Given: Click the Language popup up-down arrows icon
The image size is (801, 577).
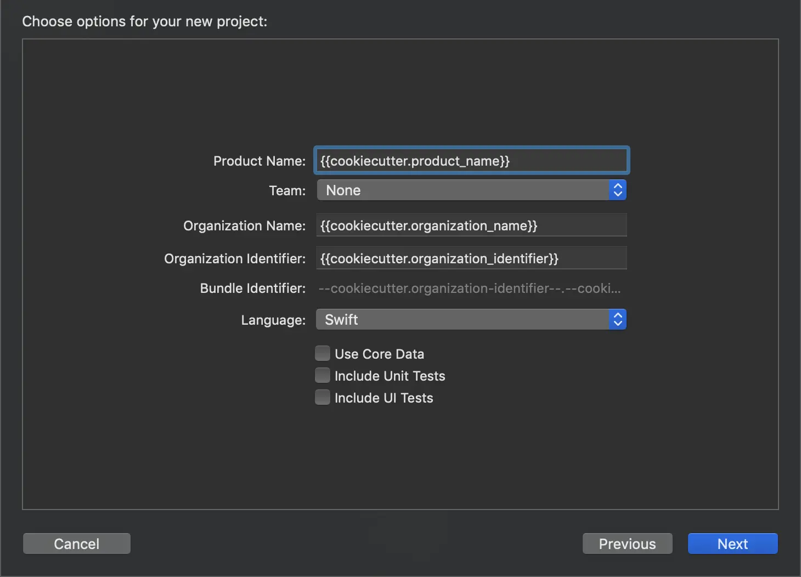Looking at the screenshot, I should tap(618, 320).
